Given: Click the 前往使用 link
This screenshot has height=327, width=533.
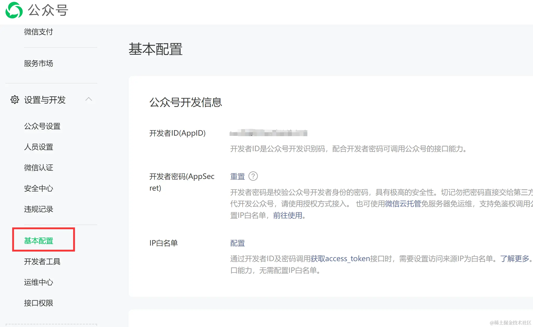Looking at the screenshot, I should point(287,215).
